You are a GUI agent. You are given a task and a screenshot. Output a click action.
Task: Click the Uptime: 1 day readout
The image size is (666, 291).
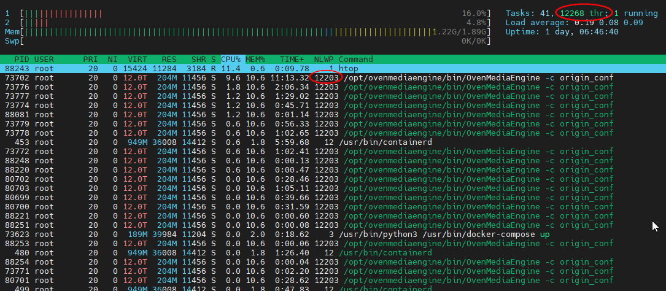[x=562, y=32]
